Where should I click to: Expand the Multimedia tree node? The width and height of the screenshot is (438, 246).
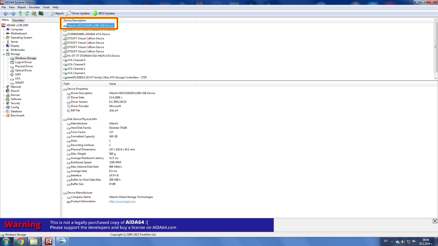pos(4,50)
